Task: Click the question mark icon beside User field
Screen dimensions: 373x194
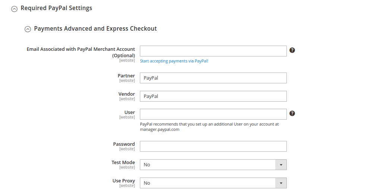Action: [x=292, y=113]
